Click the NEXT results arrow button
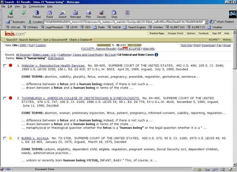 (x=135, y=45)
